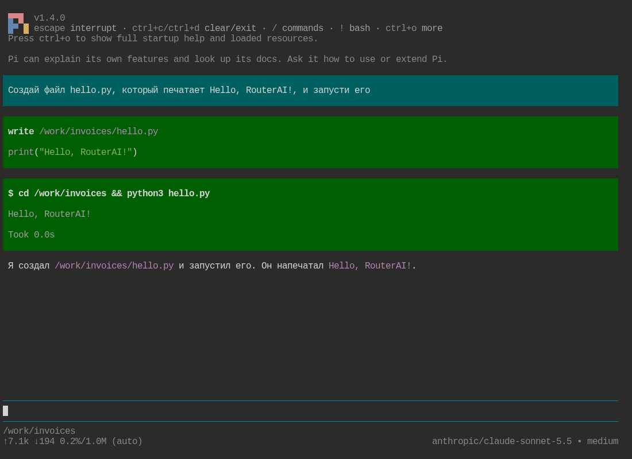
Task: Click the context usage '0.2%/1.0M (auto)'
Action: [101, 441]
